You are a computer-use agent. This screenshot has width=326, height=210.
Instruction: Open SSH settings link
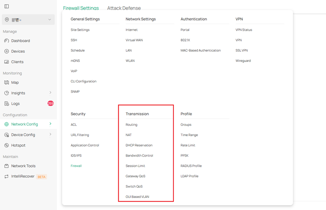pyautogui.click(x=74, y=40)
